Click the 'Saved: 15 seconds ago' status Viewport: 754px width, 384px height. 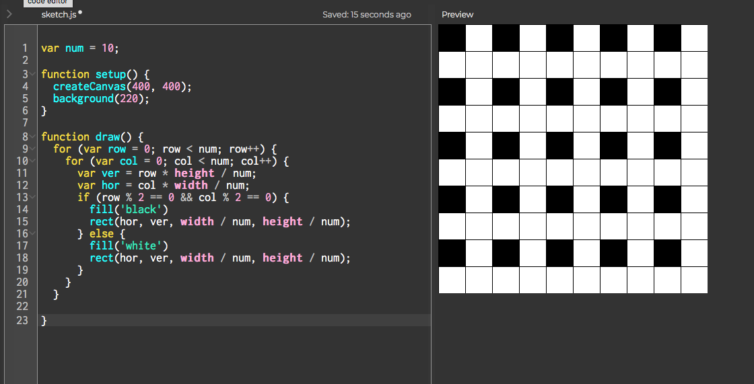click(x=367, y=14)
